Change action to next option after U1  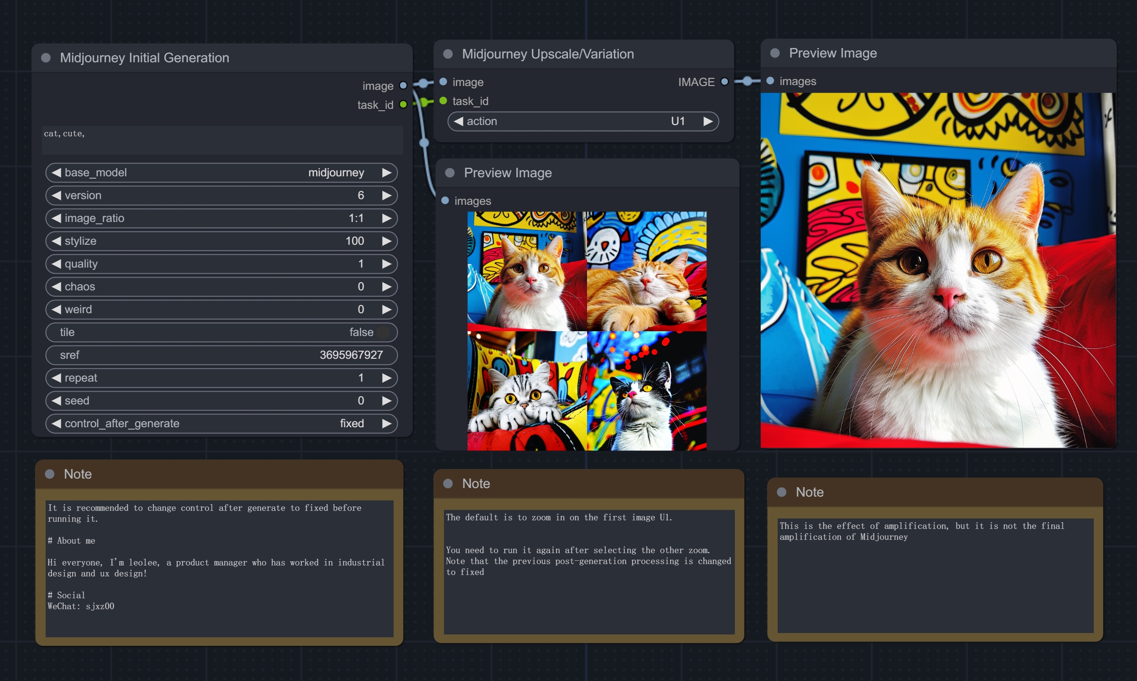point(708,121)
